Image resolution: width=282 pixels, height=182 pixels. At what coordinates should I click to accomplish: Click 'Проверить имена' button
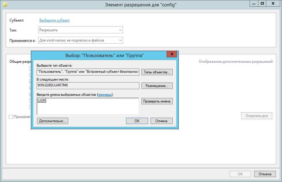point(157,101)
